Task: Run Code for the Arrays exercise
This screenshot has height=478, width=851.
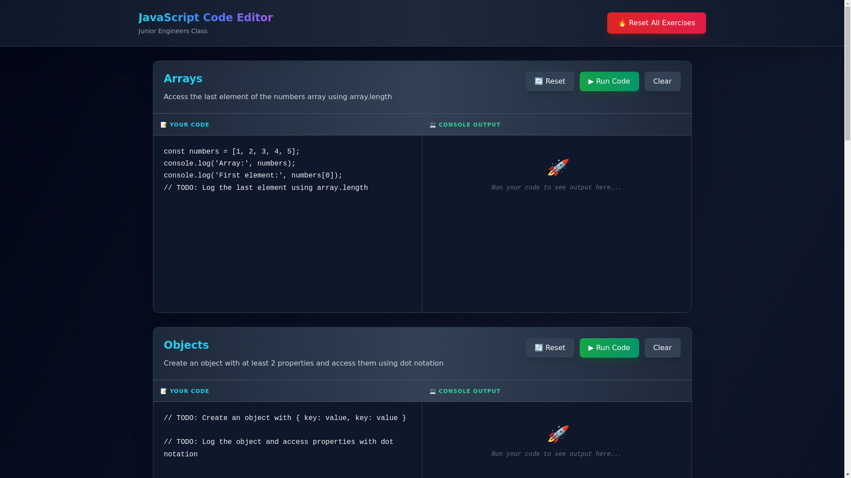Action: pyautogui.click(x=609, y=81)
